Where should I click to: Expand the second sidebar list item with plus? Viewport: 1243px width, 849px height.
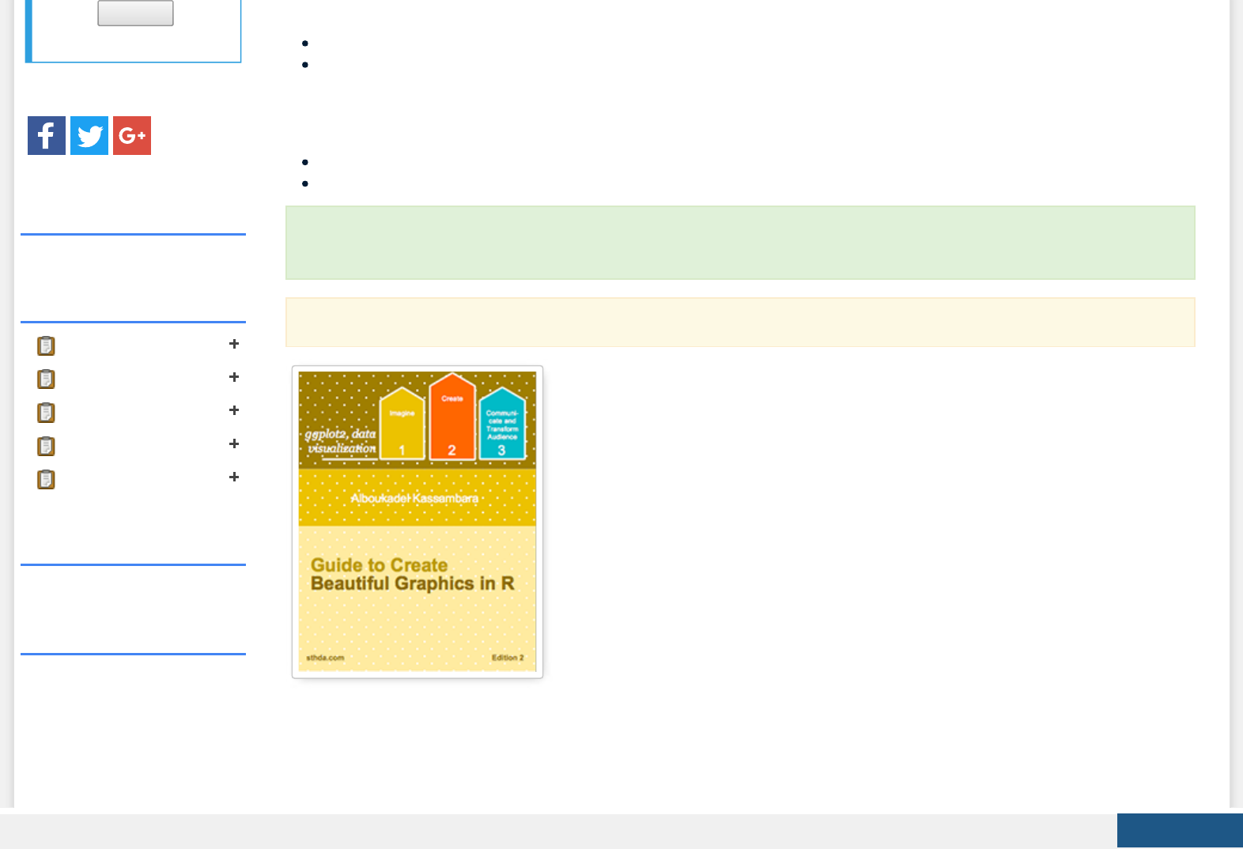point(234,377)
